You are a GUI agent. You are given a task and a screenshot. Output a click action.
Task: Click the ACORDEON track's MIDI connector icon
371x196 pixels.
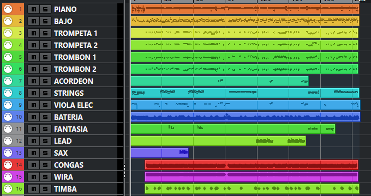coord(8,81)
